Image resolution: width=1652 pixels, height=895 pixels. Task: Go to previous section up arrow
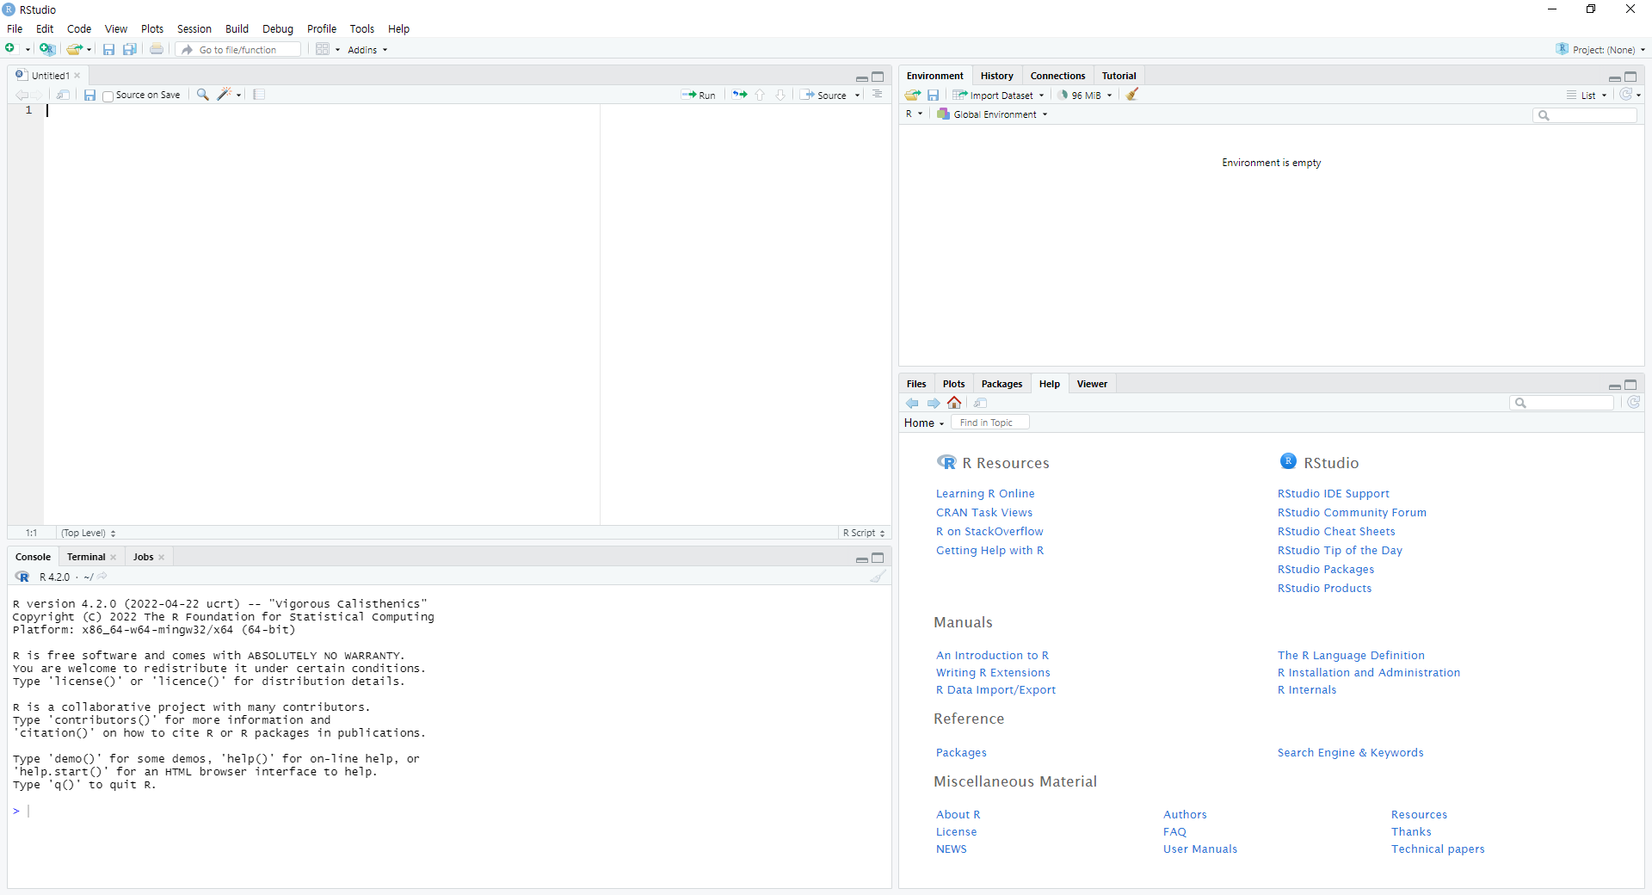pos(760,95)
